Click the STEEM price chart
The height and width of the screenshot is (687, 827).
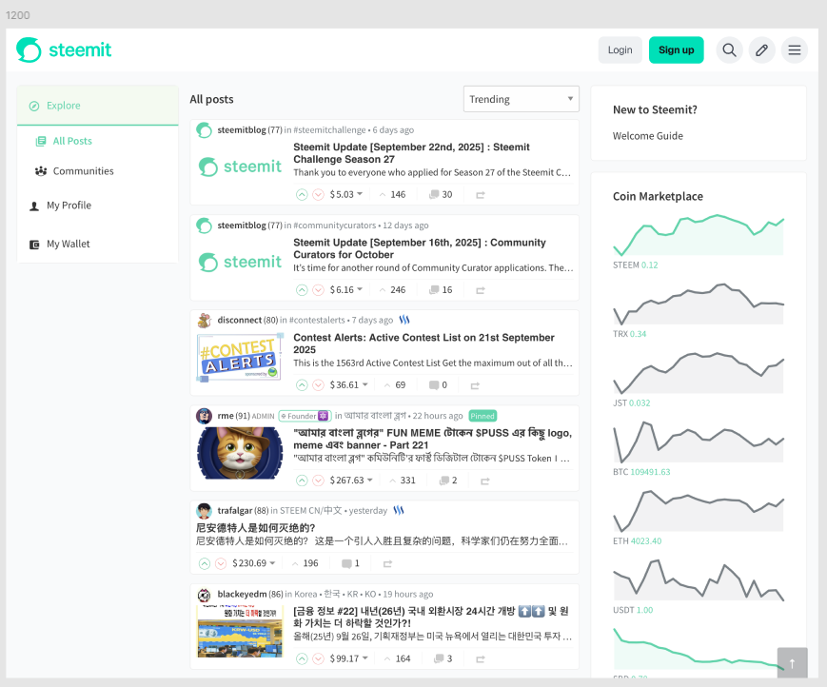tap(699, 235)
